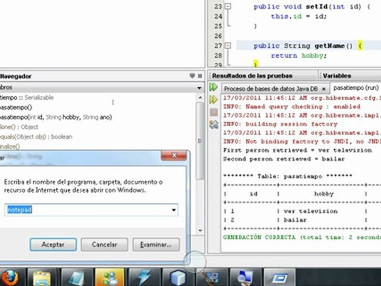Screen dimensions: 381x286
Task: Click the taskbar icon left of the yellow messenger
Action: coord(76,278)
